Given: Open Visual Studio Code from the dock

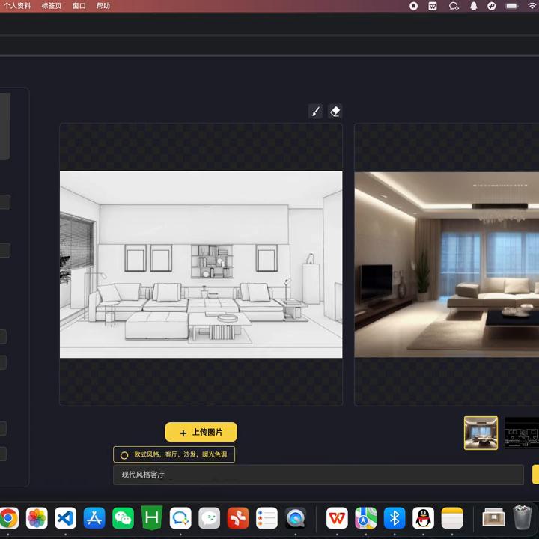Looking at the screenshot, I should [65, 517].
